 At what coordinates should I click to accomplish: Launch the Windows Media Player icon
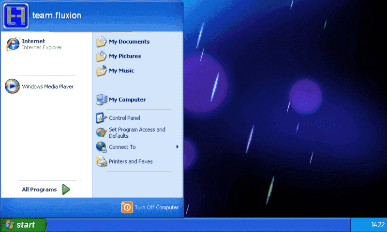click(x=12, y=87)
